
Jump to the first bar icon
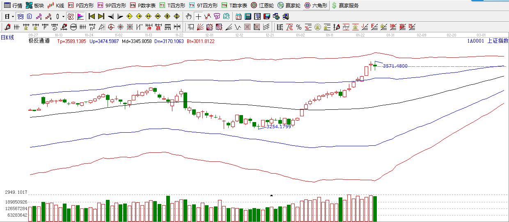pyautogui.click(x=92, y=17)
